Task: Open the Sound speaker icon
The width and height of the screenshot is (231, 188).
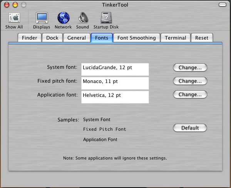Action: click(83, 18)
